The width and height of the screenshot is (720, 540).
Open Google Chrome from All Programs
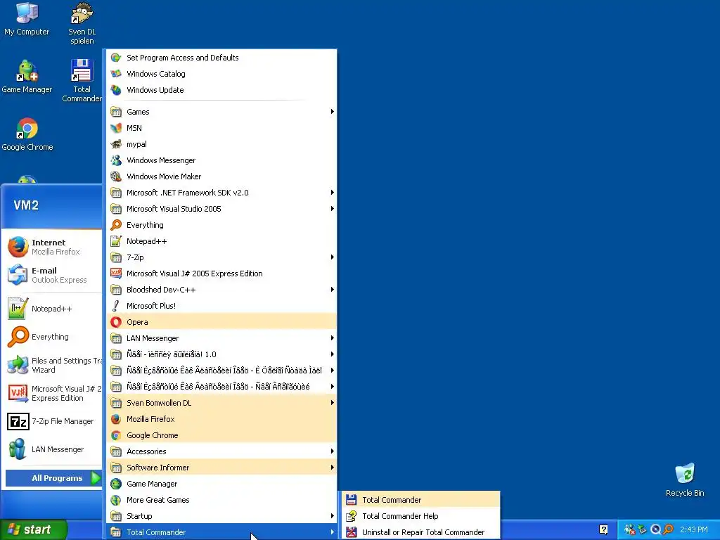tap(221, 435)
